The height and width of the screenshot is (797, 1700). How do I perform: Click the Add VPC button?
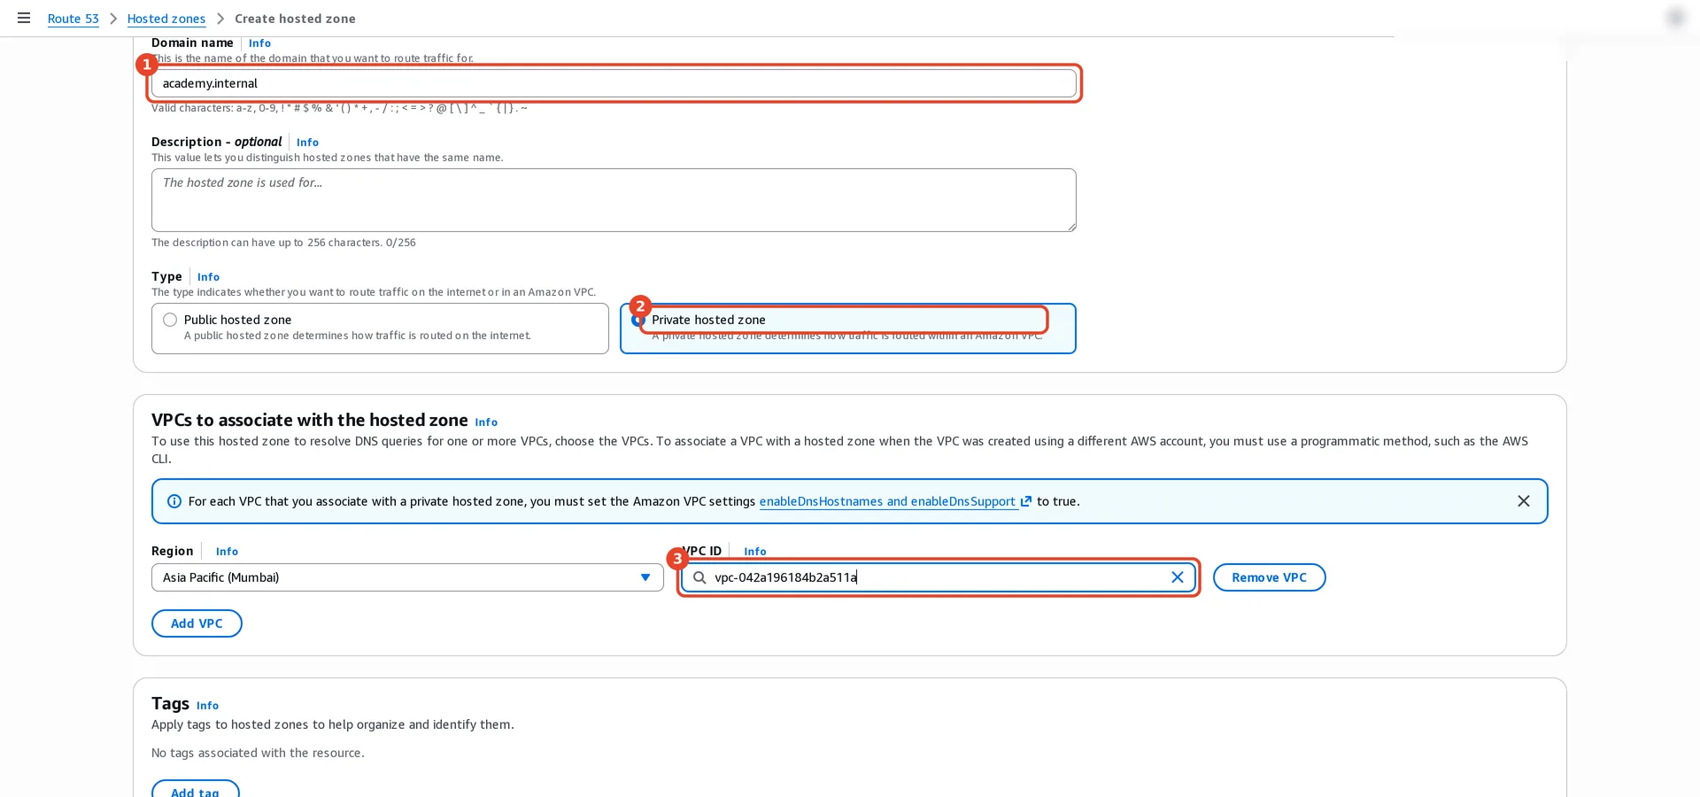(197, 623)
